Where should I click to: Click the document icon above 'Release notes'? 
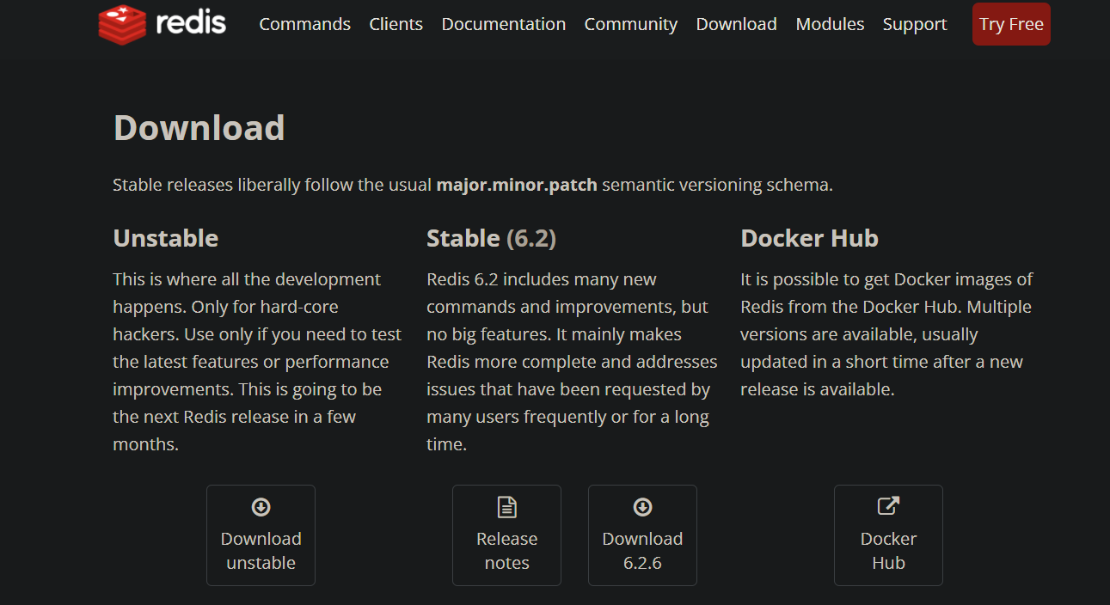[507, 507]
